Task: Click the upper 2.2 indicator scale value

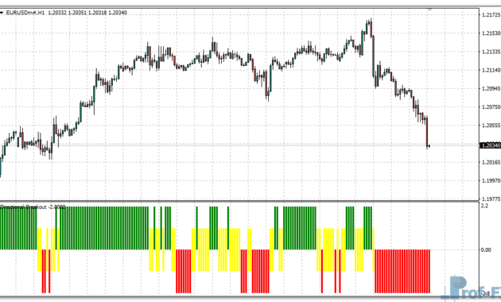Action: [484, 206]
